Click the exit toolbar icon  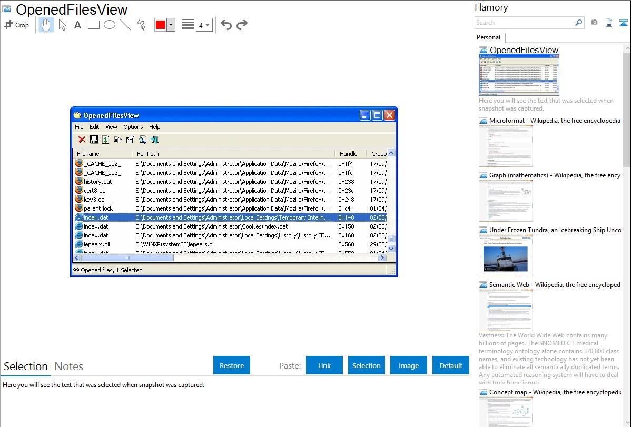[x=154, y=140]
